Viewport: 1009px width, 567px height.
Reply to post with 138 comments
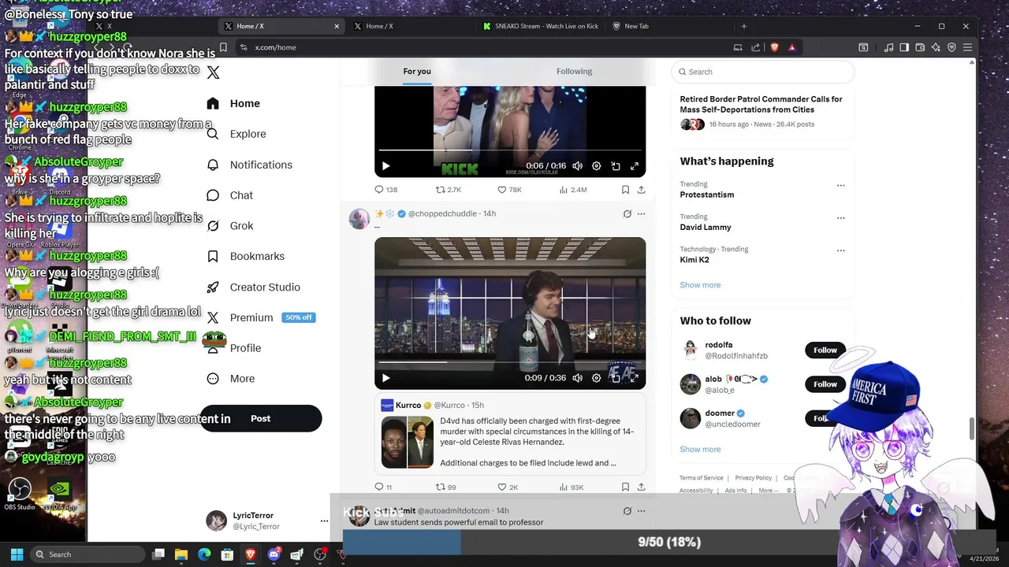click(385, 190)
